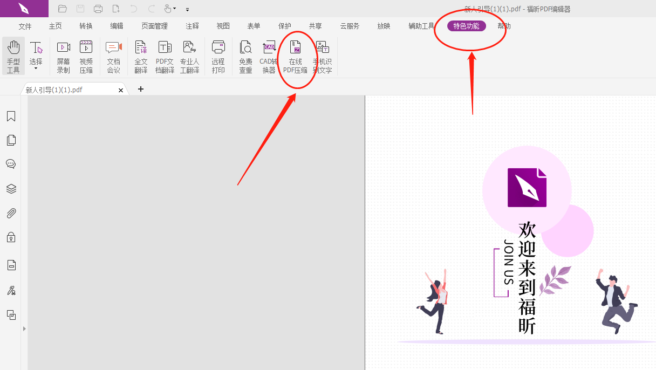Open the remote print tool (远程打印)
Viewport: 656px width, 370px height.
(218, 56)
